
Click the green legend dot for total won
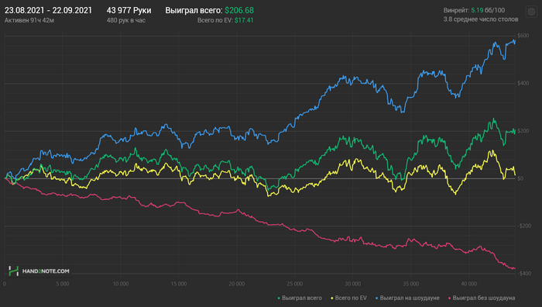point(279,298)
